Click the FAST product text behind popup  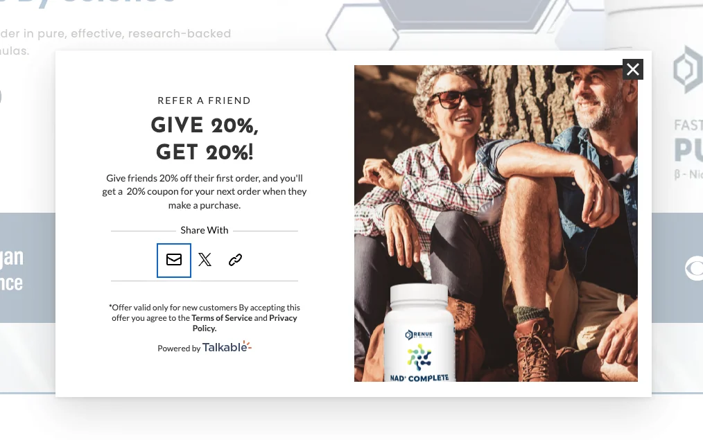click(x=688, y=125)
